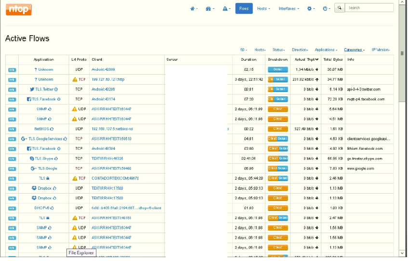
Task: Open the dashboard reports icon menu
Action: [210, 9]
